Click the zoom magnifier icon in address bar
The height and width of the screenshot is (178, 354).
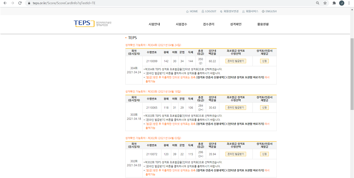[x=317, y=3]
